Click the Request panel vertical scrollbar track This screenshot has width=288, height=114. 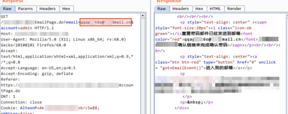143,66
